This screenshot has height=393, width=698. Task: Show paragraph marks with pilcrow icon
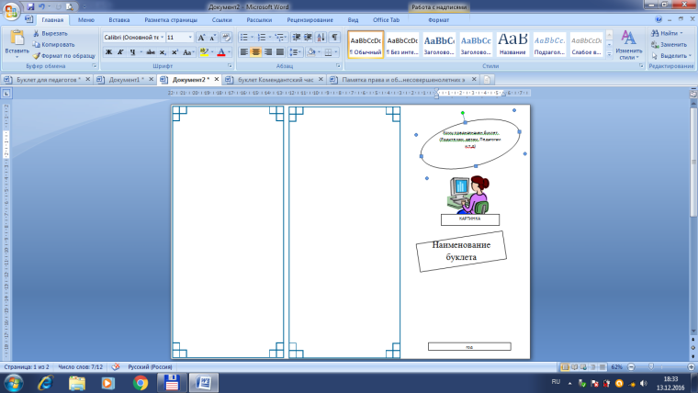[x=334, y=38]
